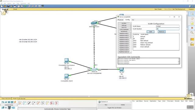
Task: Select the Switches device category icon
Action: tap(6, 102)
